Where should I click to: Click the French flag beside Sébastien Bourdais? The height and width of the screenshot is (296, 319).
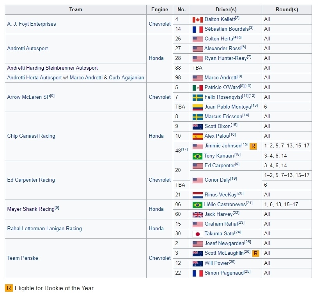[x=198, y=30]
